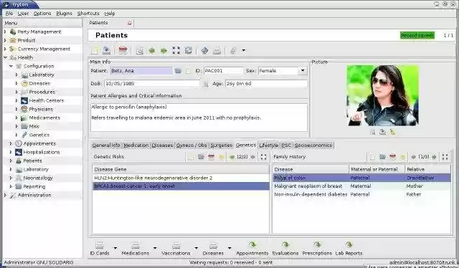The height and width of the screenshot is (268, 459).
Task: Open the Sex dropdown
Action: (x=303, y=70)
